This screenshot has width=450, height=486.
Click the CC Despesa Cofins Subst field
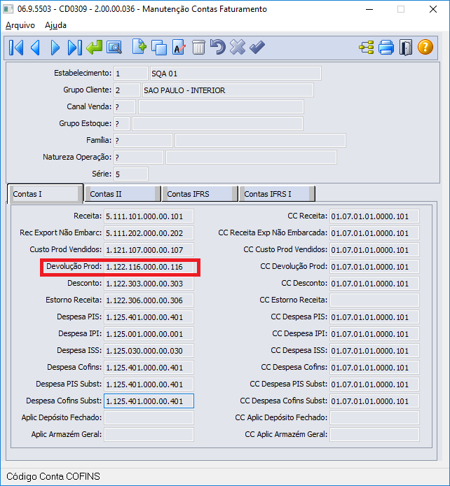click(374, 401)
